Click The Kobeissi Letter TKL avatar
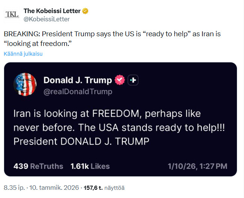The image size is (244, 198). 12,15
